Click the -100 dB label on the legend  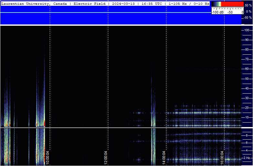[x=217, y=12]
